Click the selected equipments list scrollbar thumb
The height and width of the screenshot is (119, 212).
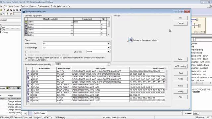pyautogui.click(x=108, y=23)
